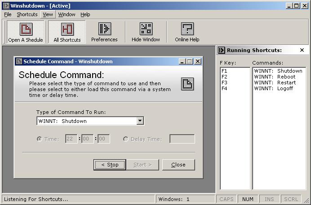Click the NUM indicator in status bar
Image resolution: width=311 pixels, height=205 pixels.
tap(248, 199)
